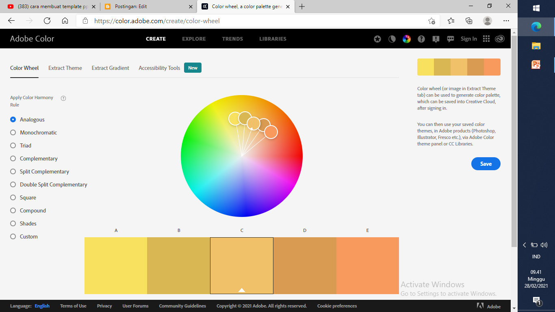The height and width of the screenshot is (312, 555).
Task: Open the help question mark icon
Action: [421, 39]
